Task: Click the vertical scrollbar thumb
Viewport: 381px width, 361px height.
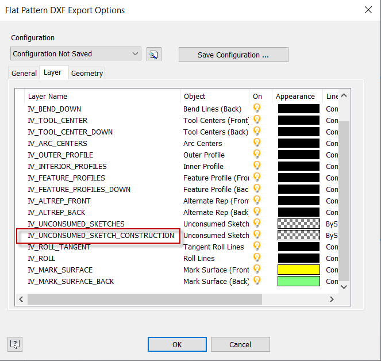Action: click(x=344, y=201)
